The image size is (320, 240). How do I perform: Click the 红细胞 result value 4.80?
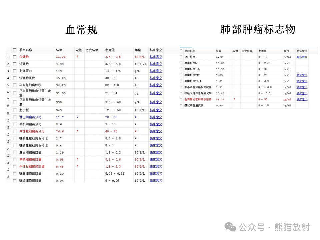coord(60,64)
